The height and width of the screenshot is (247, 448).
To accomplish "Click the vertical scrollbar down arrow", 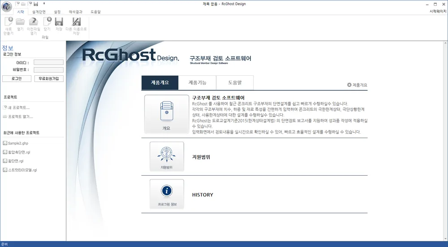I will (x=445, y=239).
